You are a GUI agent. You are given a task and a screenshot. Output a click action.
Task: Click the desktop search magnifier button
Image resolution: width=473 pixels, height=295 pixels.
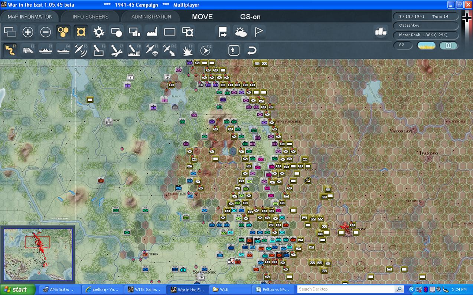pyautogui.click(x=399, y=289)
